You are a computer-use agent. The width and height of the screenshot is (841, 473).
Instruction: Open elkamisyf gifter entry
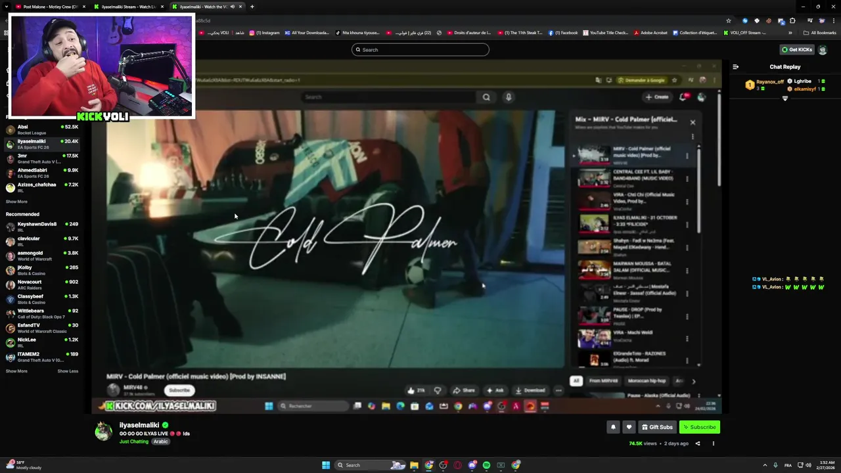click(x=806, y=89)
